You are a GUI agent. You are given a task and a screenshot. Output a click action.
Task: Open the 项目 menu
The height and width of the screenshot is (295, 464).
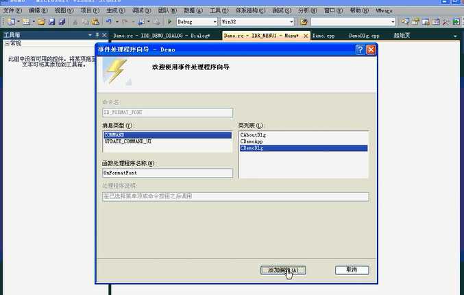click(x=90, y=10)
